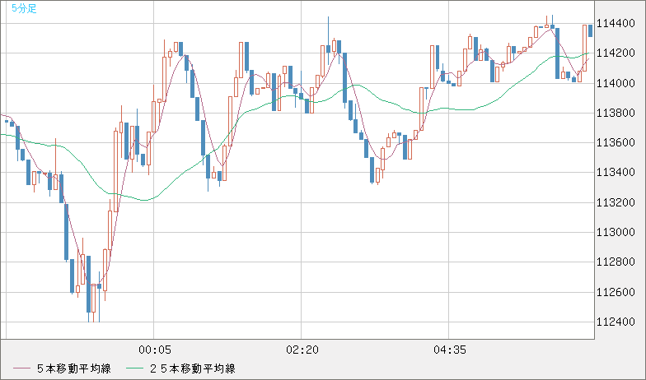Screen dimensions: 646x380
Task: Click the 25本移動平均線 legend entry
Action: 180,368
